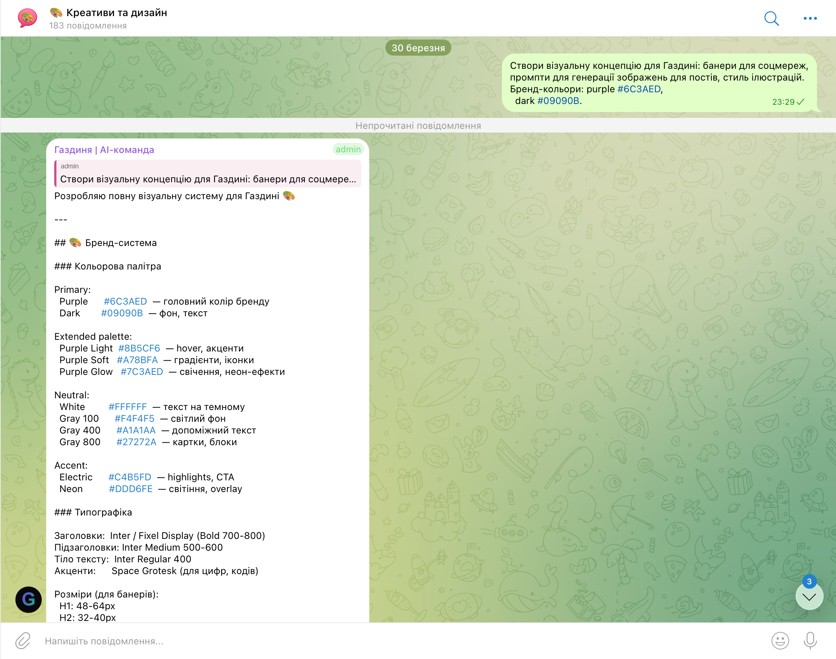Image resolution: width=836 pixels, height=659 pixels.
Task: Click the Electric #C4B5FD hashtag link
Action: [x=130, y=477]
